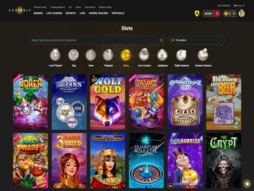
Task: Open the user profile avatar
Action: coord(242,13)
